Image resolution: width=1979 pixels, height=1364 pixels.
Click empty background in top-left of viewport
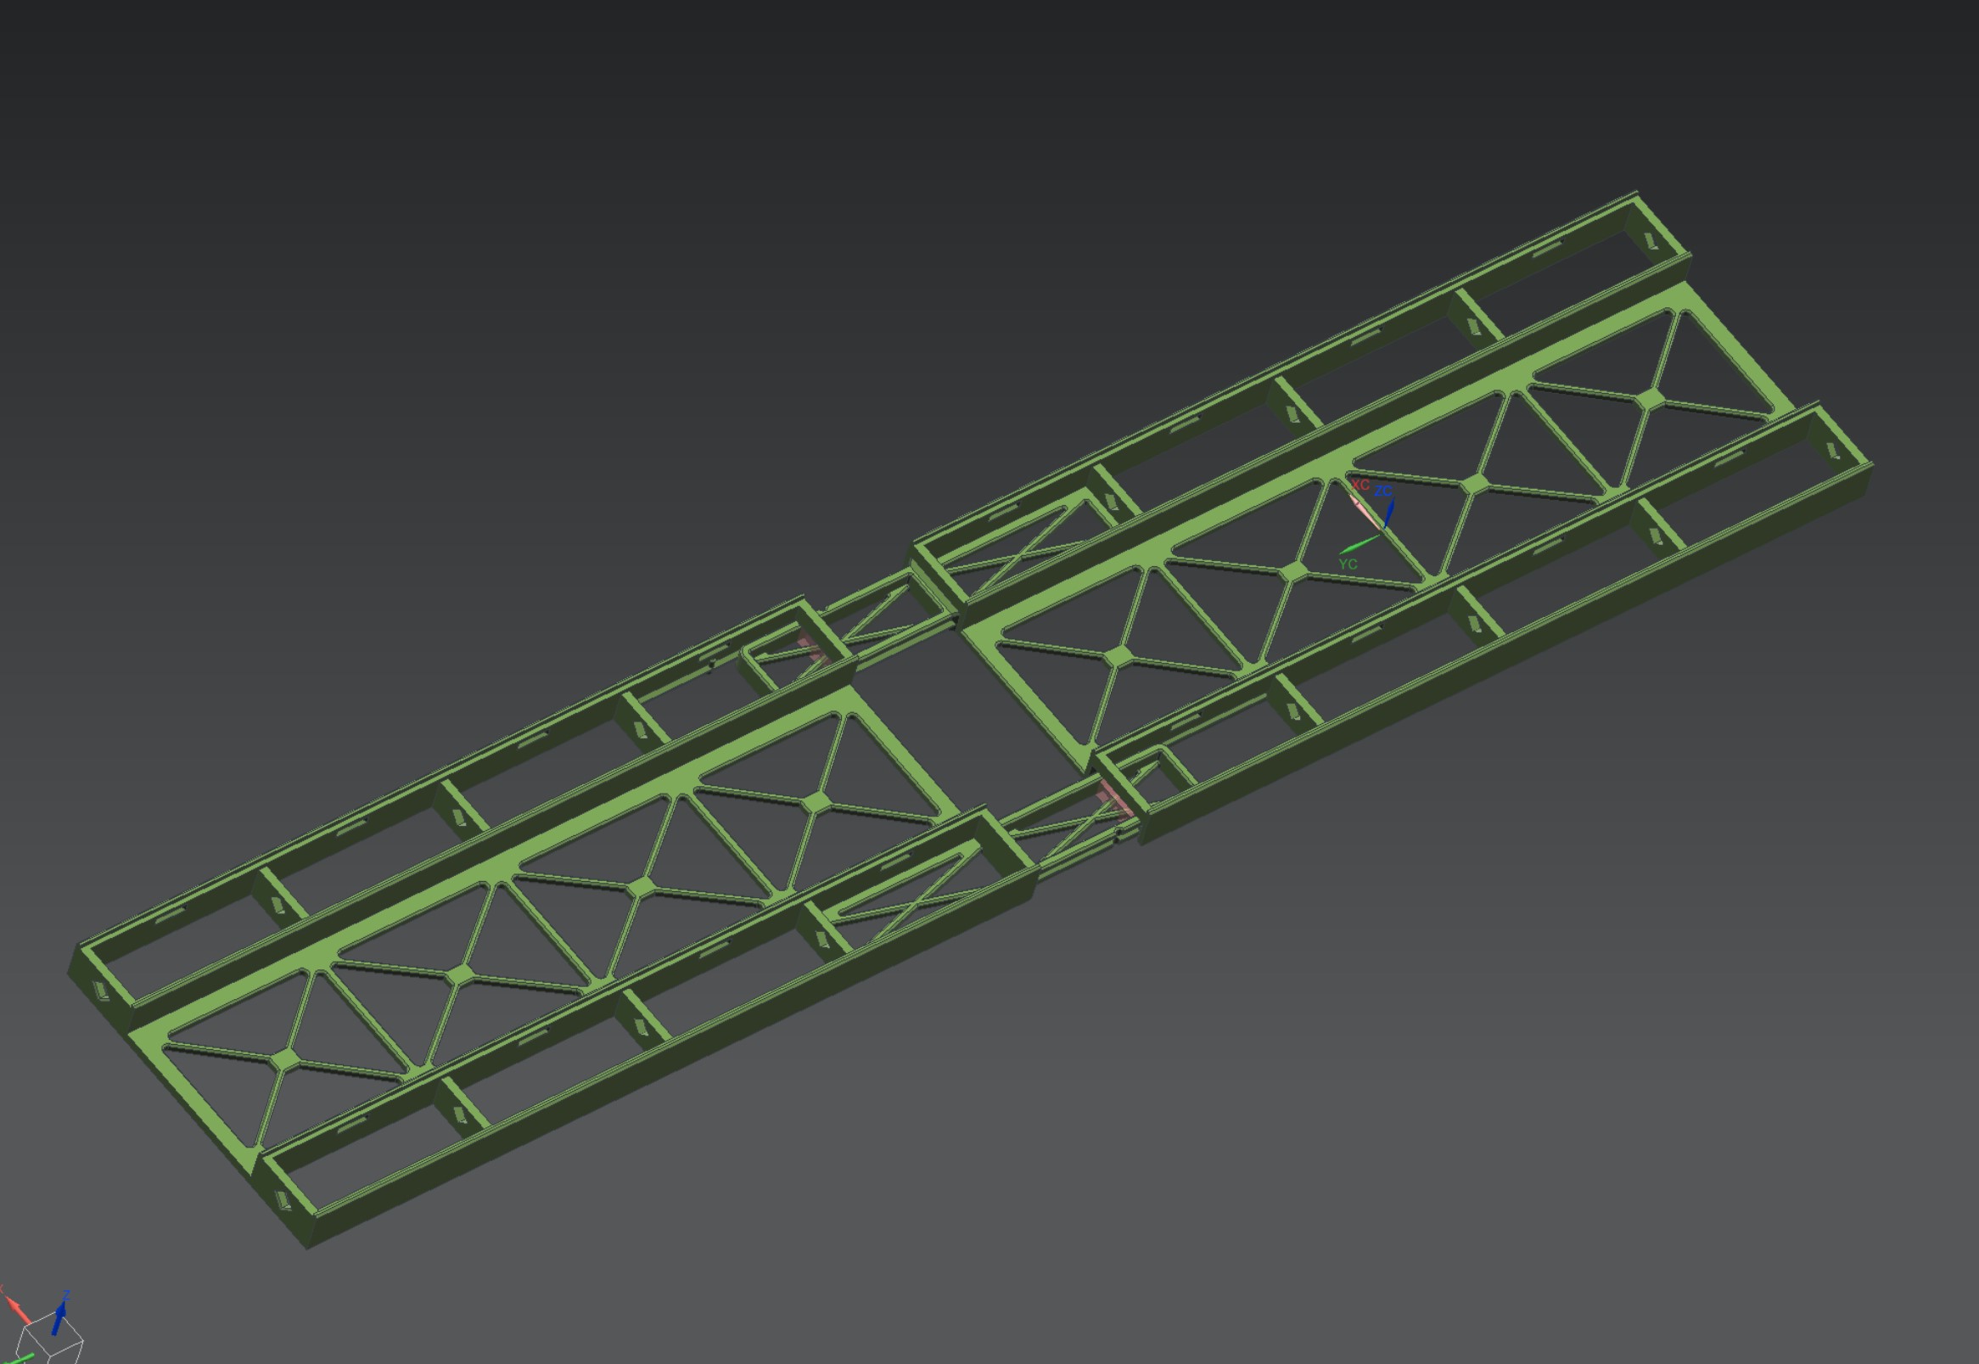click(171, 128)
